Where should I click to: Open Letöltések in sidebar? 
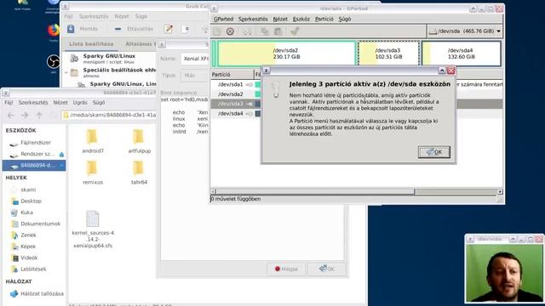click(33, 269)
